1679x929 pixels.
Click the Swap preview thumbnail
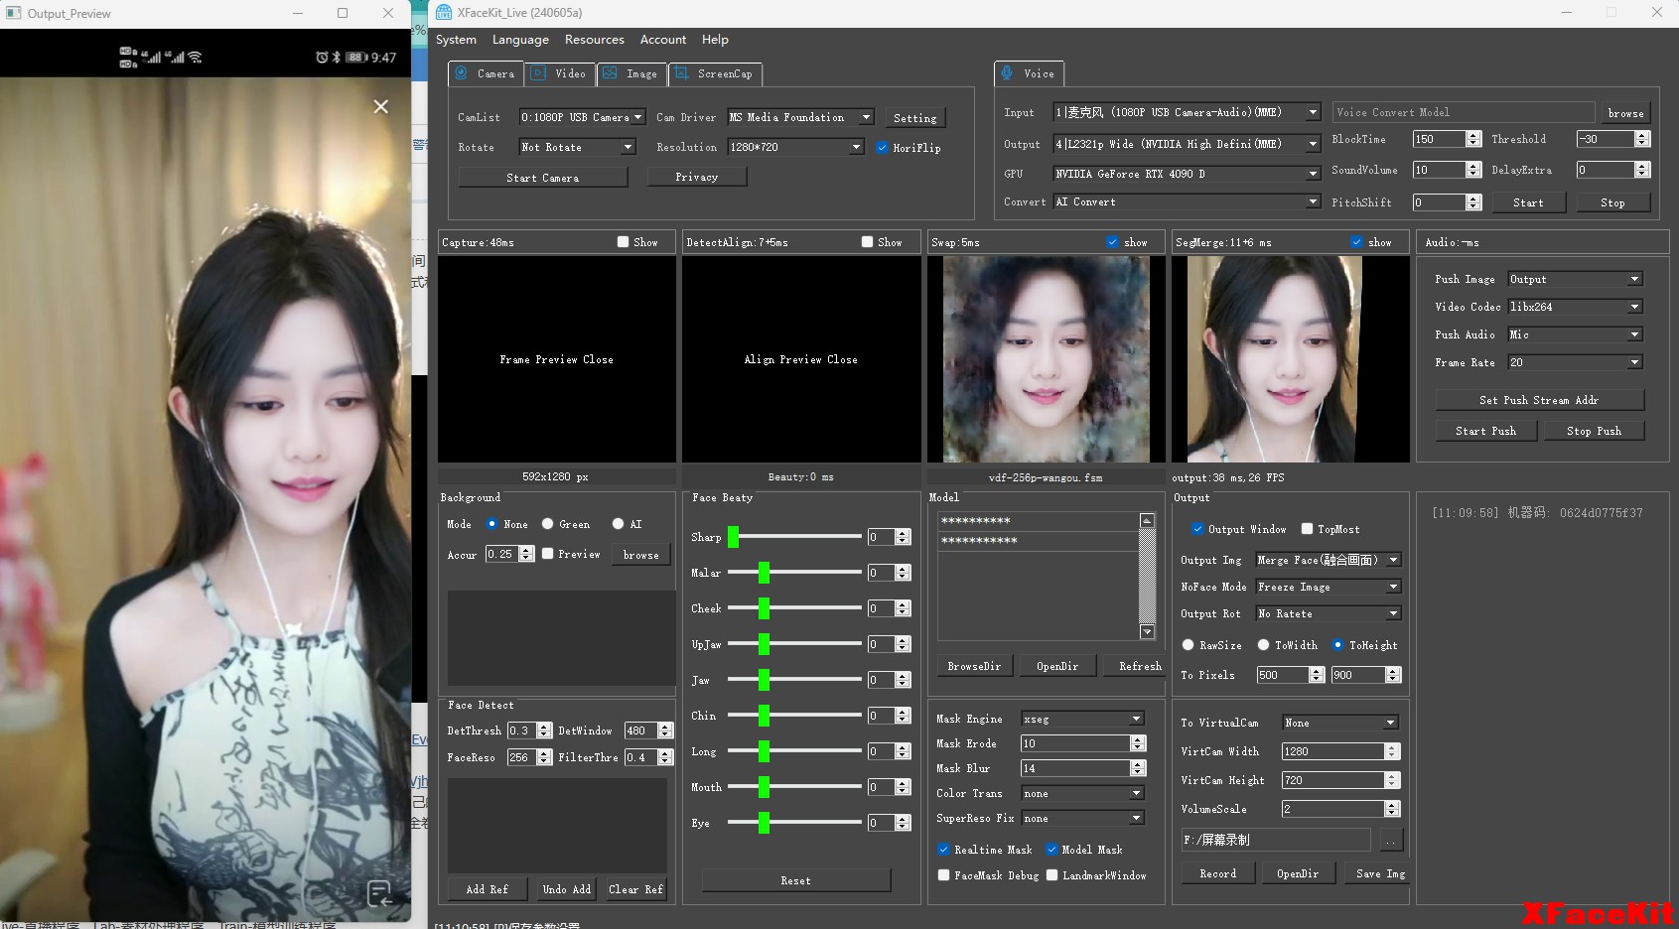pos(1047,359)
